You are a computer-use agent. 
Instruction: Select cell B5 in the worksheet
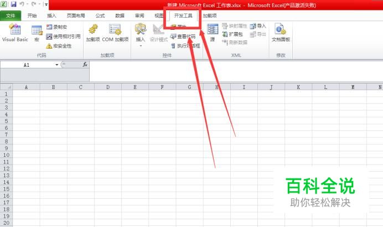click(54, 121)
